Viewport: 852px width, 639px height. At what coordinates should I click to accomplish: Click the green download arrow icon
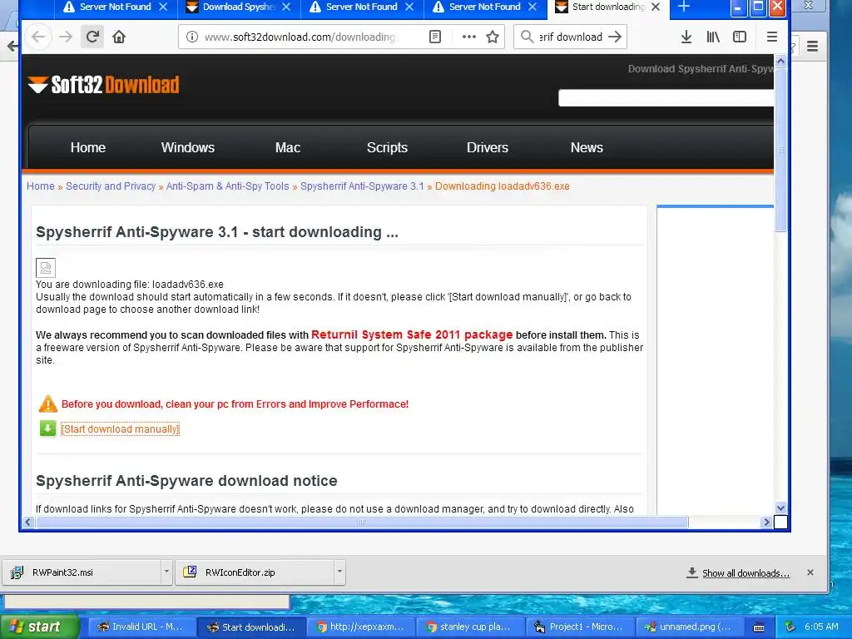(x=47, y=428)
